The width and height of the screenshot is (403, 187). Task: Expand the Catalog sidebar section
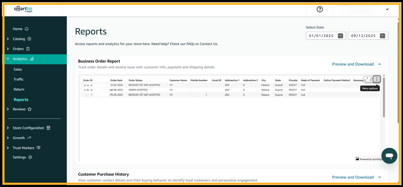coord(19,39)
